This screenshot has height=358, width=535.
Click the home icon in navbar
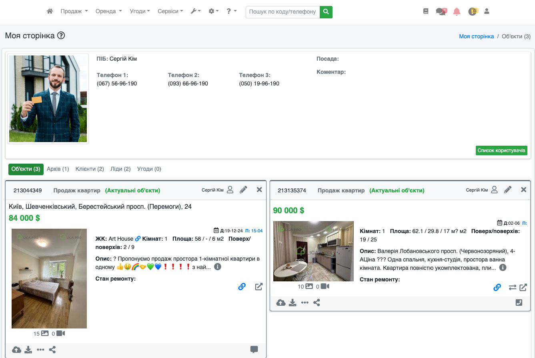point(50,11)
